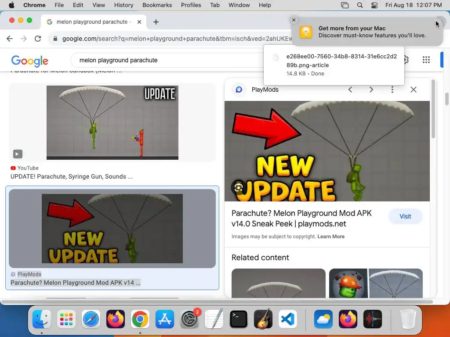Click the PlayMods source icon in preview
Viewport: 450px width, 337px height.
239,90
